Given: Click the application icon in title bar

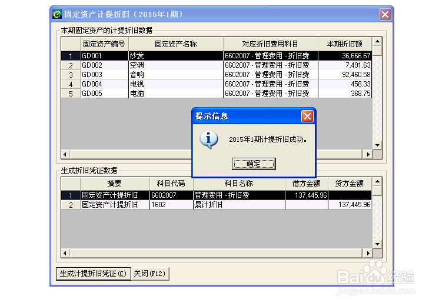Looking at the screenshot, I should (x=57, y=14).
